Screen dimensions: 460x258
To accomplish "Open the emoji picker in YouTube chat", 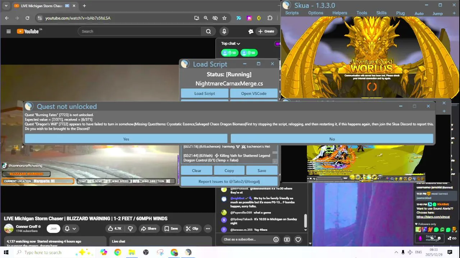I will tap(276, 239).
